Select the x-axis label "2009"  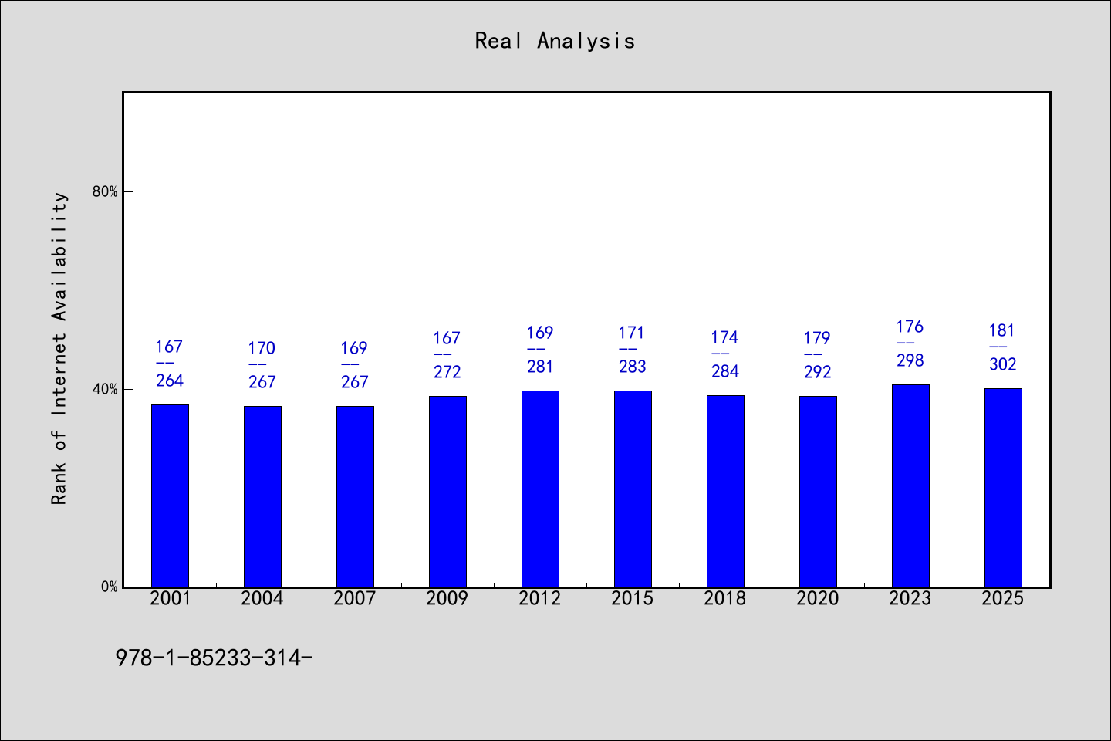(447, 598)
